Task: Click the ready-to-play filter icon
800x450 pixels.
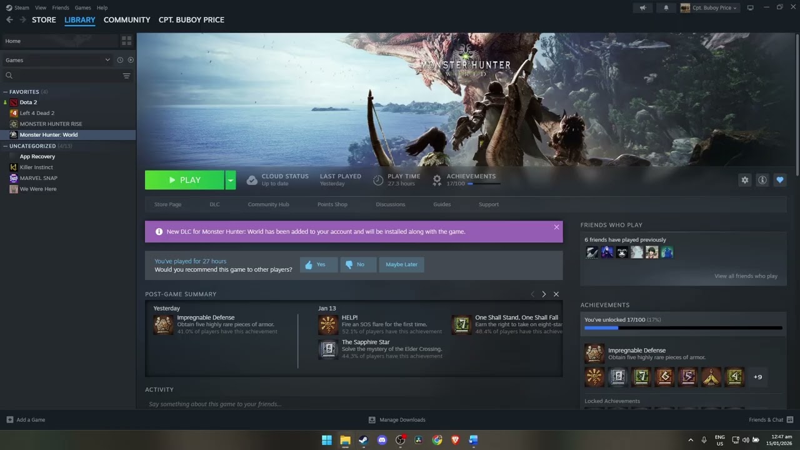Action: pos(131,60)
